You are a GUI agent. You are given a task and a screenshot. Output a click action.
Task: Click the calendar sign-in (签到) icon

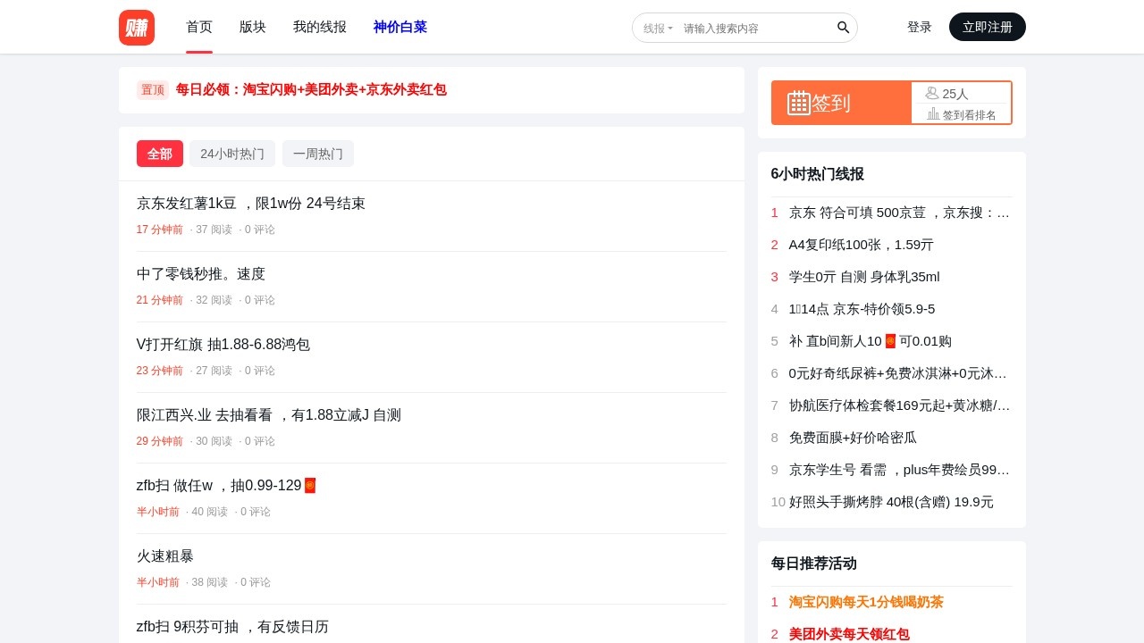pyautogui.click(x=798, y=103)
